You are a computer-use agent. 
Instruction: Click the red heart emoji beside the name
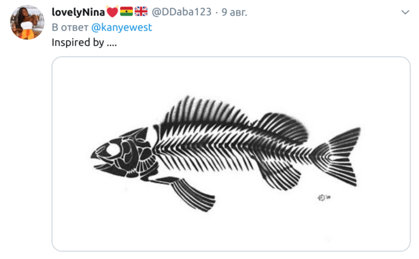112,12
